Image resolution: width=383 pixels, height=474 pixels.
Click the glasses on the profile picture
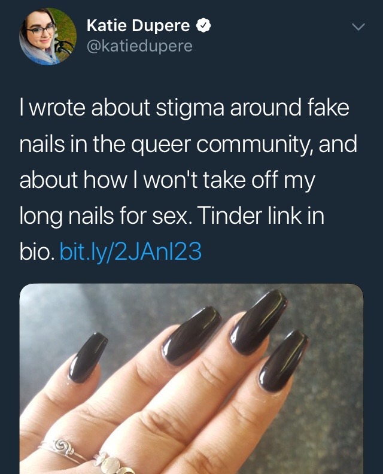pyautogui.click(x=41, y=31)
